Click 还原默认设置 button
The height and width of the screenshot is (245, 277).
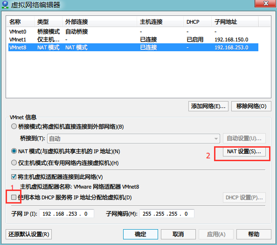[28, 234]
